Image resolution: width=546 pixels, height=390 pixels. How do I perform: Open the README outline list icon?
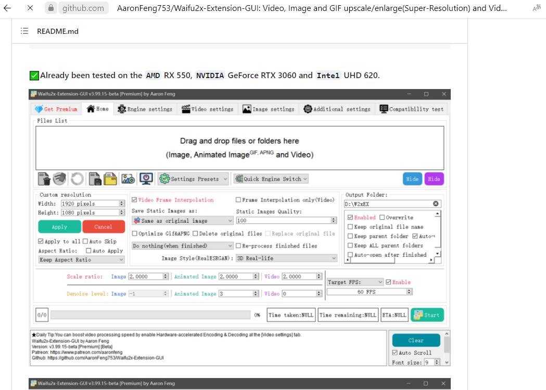point(24,31)
